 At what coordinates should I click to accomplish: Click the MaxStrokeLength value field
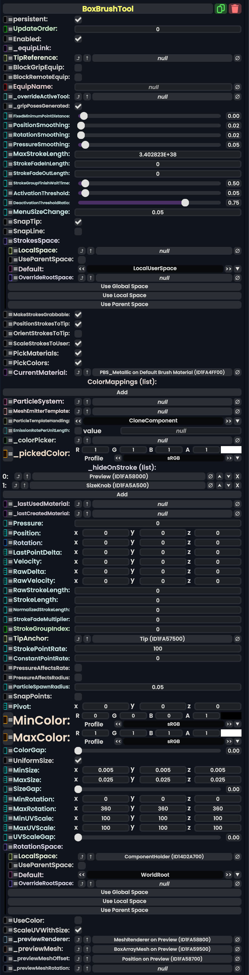(x=158, y=154)
